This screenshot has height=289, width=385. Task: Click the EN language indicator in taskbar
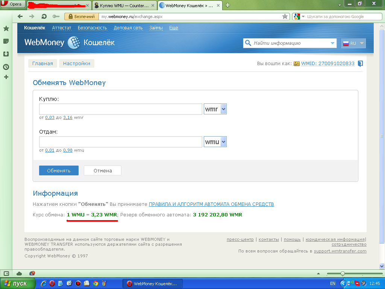pos(333,284)
